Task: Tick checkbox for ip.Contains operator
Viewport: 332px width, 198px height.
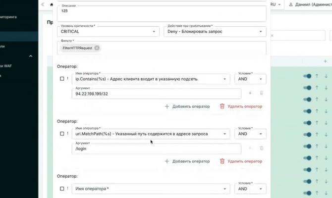Action: (x=62, y=79)
